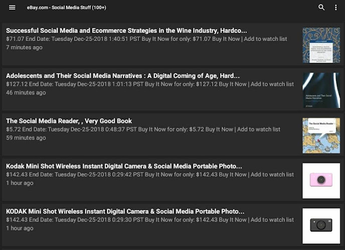This screenshot has width=345, height=250.
Task: Click the Wine Industry book cover thumbnail
Action: tap(321, 45)
